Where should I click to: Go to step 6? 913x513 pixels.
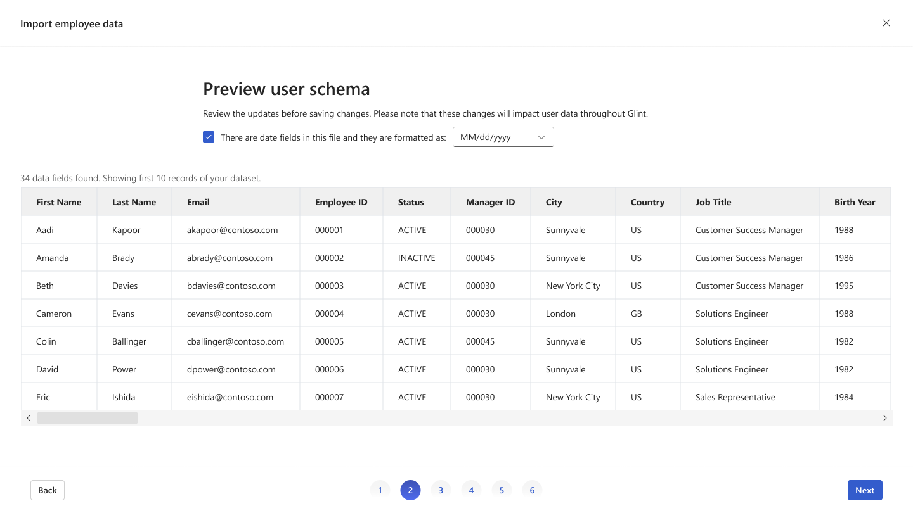click(532, 490)
